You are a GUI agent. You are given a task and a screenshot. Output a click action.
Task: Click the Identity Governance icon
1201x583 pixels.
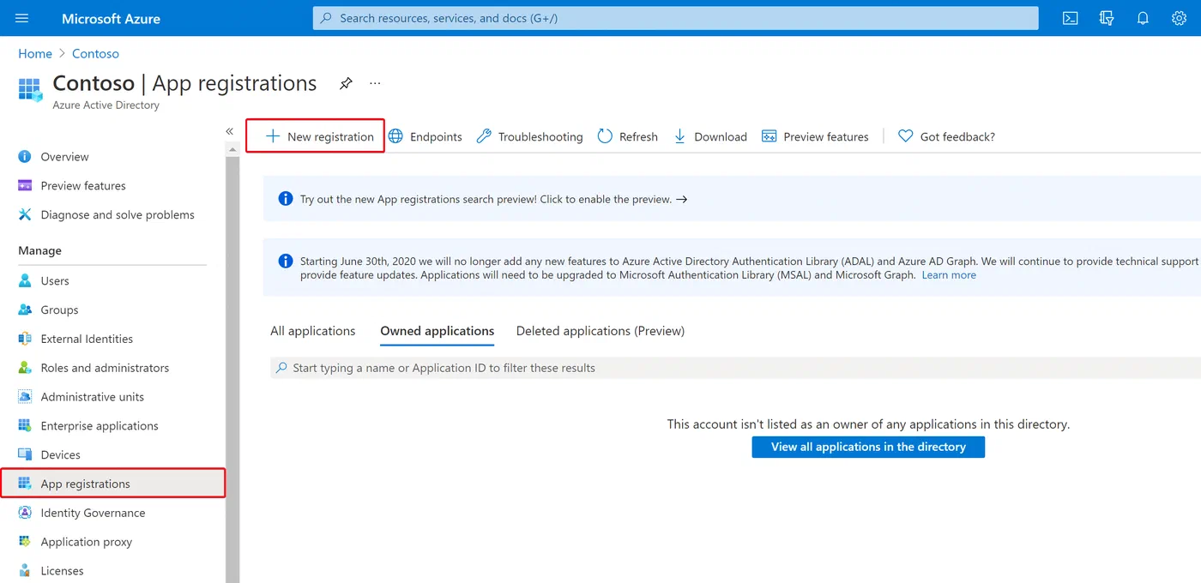click(25, 513)
